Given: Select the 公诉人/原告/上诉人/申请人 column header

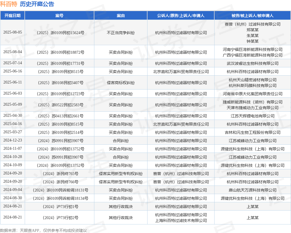Looking at the screenshot, I should (181, 16).
